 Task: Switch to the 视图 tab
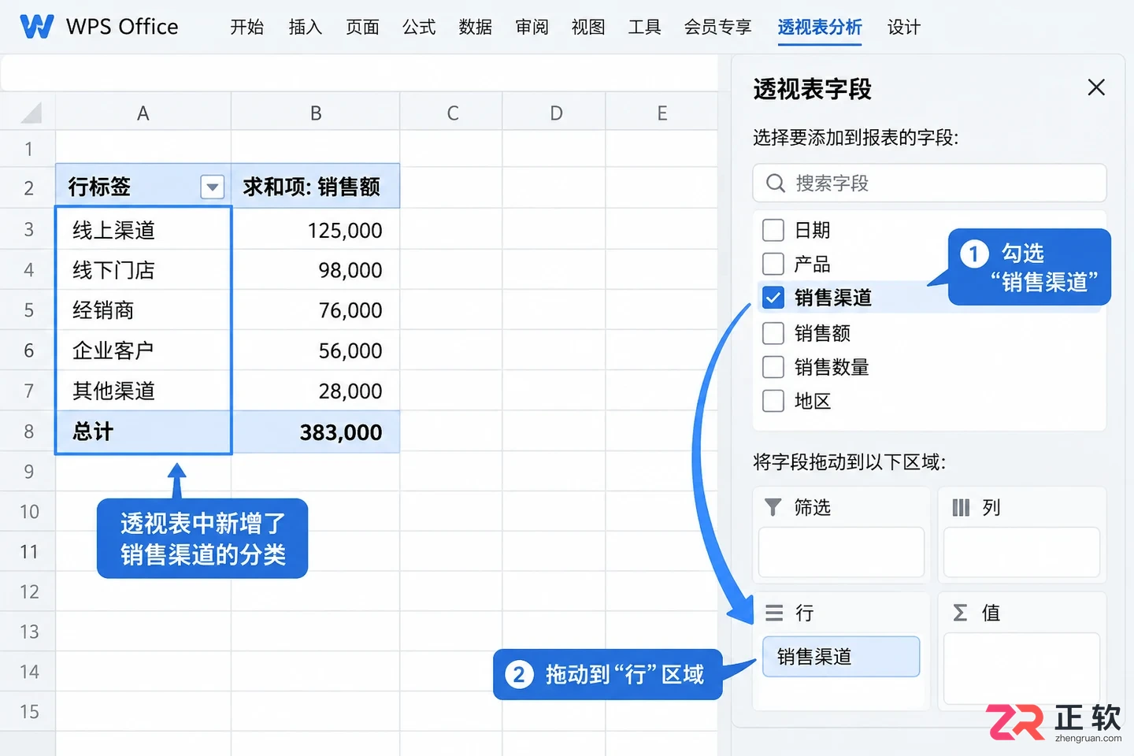(588, 28)
